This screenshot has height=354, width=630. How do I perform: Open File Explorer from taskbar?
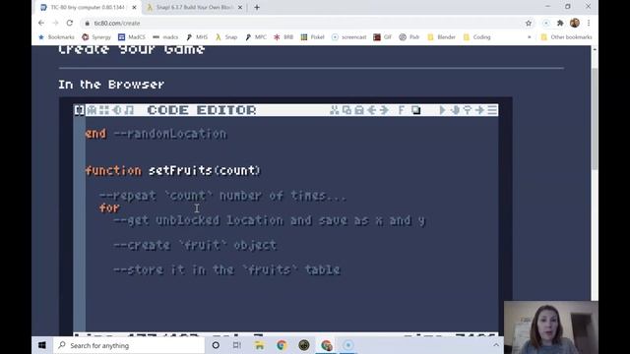[x=260, y=345]
